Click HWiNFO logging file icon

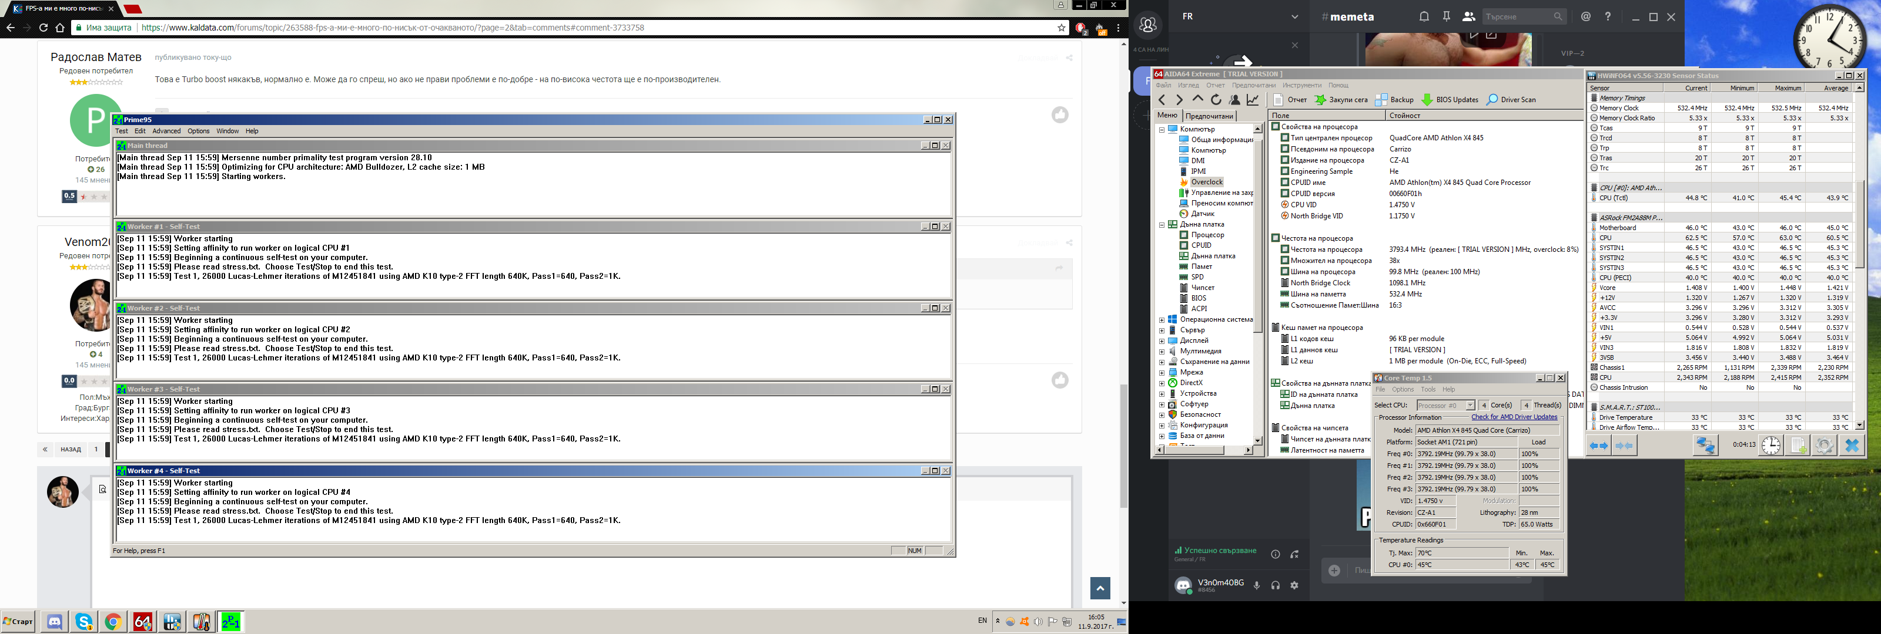(1797, 445)
